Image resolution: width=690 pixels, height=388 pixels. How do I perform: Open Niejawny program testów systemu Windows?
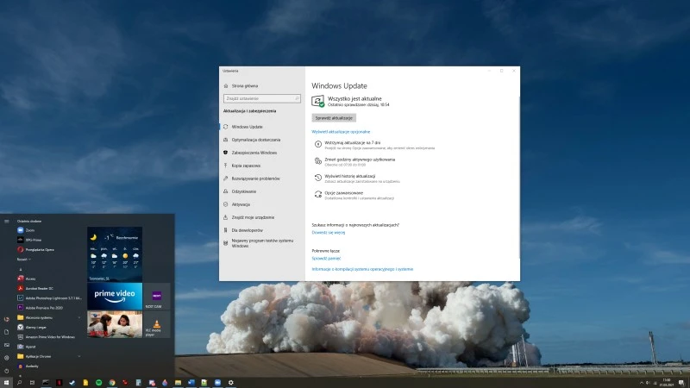258,243
